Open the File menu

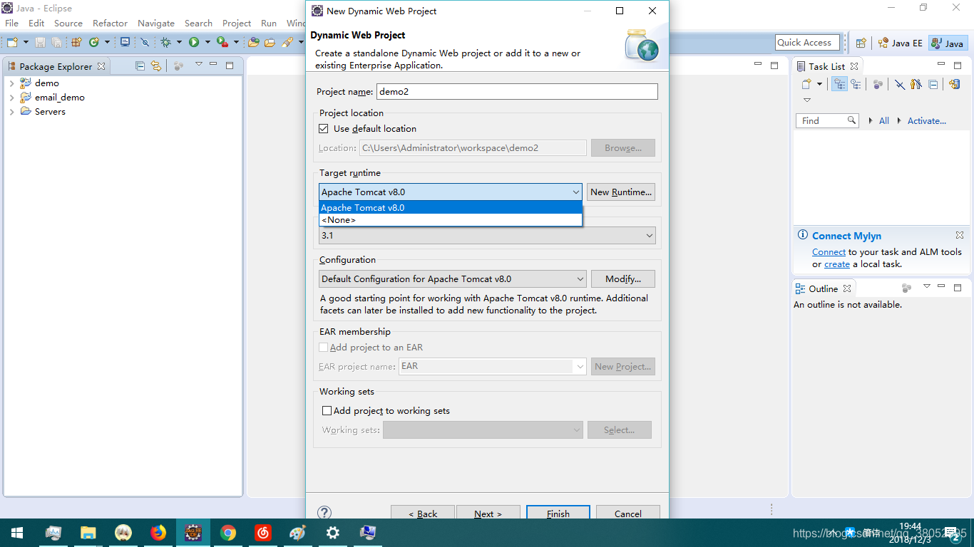(x=12, y=23)
